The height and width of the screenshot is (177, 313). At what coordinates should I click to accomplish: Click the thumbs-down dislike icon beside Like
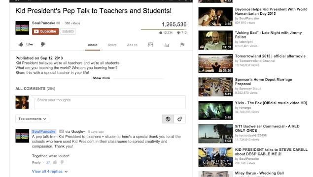click(43, 44)
